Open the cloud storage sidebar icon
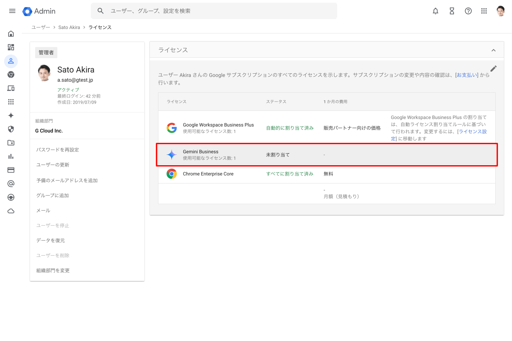 pos(11,211)
